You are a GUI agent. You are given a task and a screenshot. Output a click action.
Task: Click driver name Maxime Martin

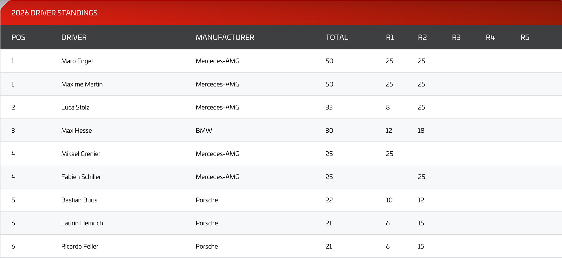(x=82, y=84)
